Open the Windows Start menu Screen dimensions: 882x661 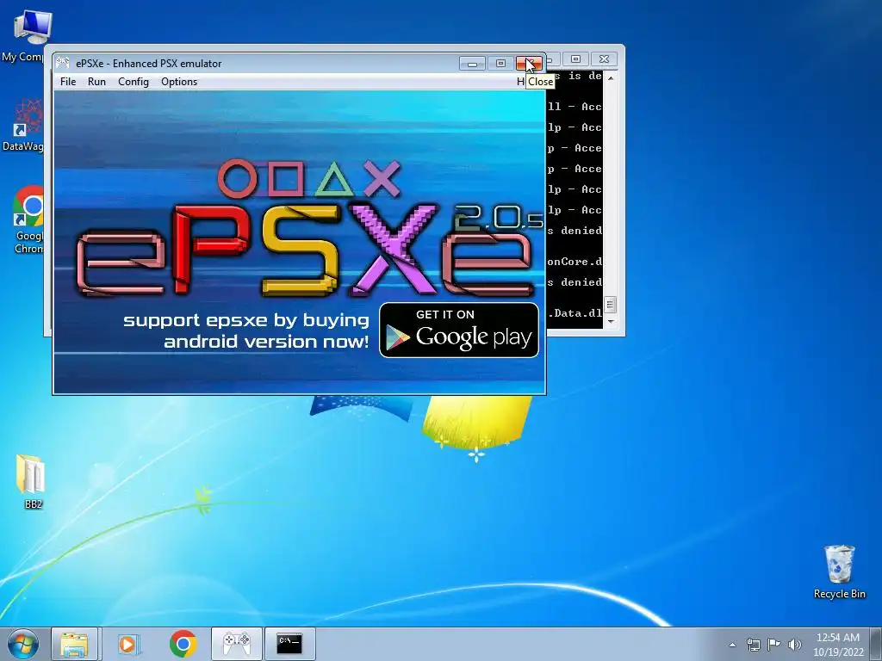click(x=23, y=644)
